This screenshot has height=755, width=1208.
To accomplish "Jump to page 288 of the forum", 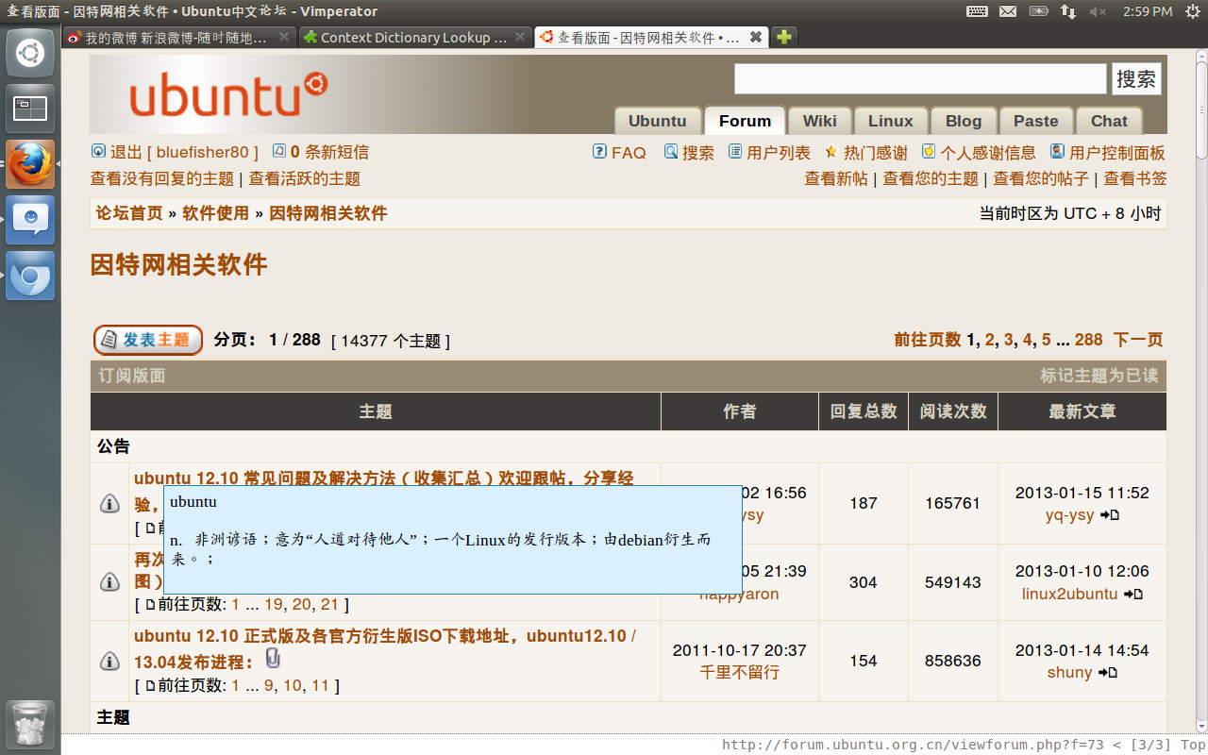I will pyautogui.click(x=1088, y=340).
